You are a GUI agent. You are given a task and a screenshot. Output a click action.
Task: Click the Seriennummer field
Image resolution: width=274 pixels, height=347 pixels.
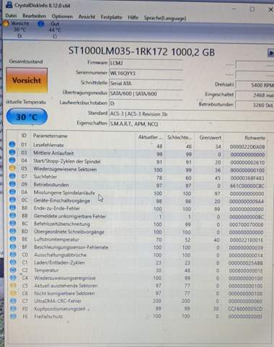pos(146,73)
